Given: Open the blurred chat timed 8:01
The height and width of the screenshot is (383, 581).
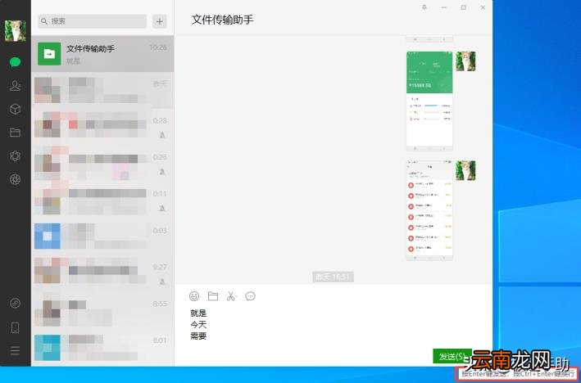Looking at the screenshot, I should [102, 347].
